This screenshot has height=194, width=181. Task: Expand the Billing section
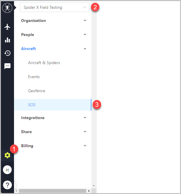point(53,146)
